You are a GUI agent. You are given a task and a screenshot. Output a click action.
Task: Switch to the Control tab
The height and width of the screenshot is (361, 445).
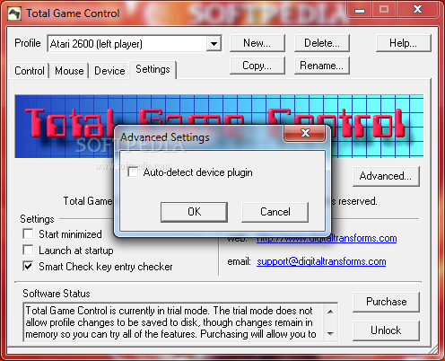pyautogui.click(x=30, y=71)
